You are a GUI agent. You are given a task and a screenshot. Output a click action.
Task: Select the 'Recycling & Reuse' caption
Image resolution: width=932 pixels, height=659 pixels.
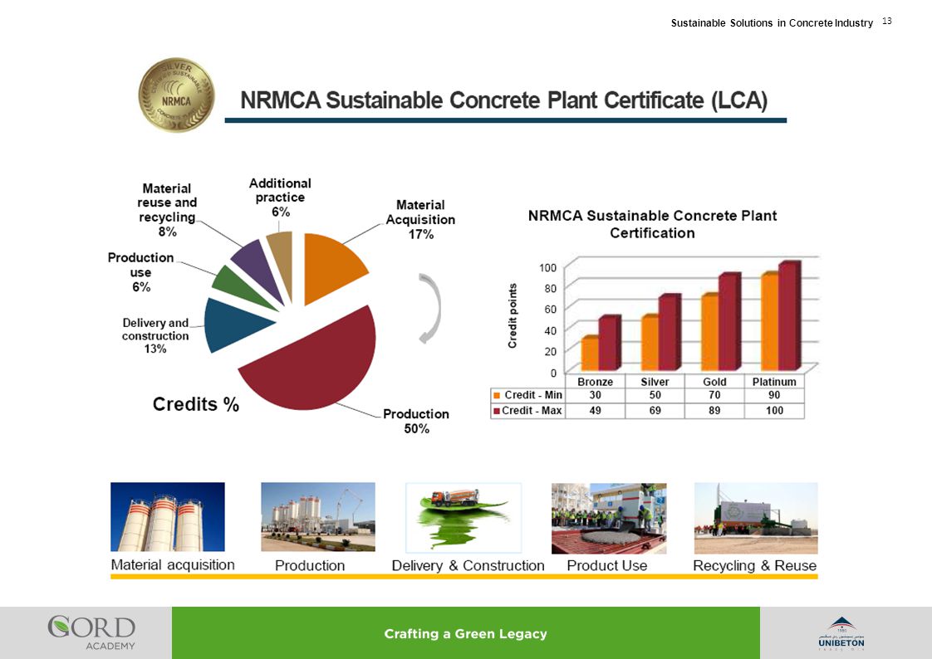point(755,566)
